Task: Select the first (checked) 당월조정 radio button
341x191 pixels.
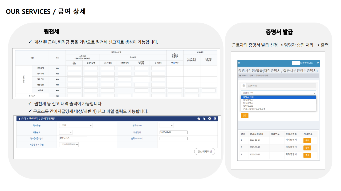Action: pos(174,63)
